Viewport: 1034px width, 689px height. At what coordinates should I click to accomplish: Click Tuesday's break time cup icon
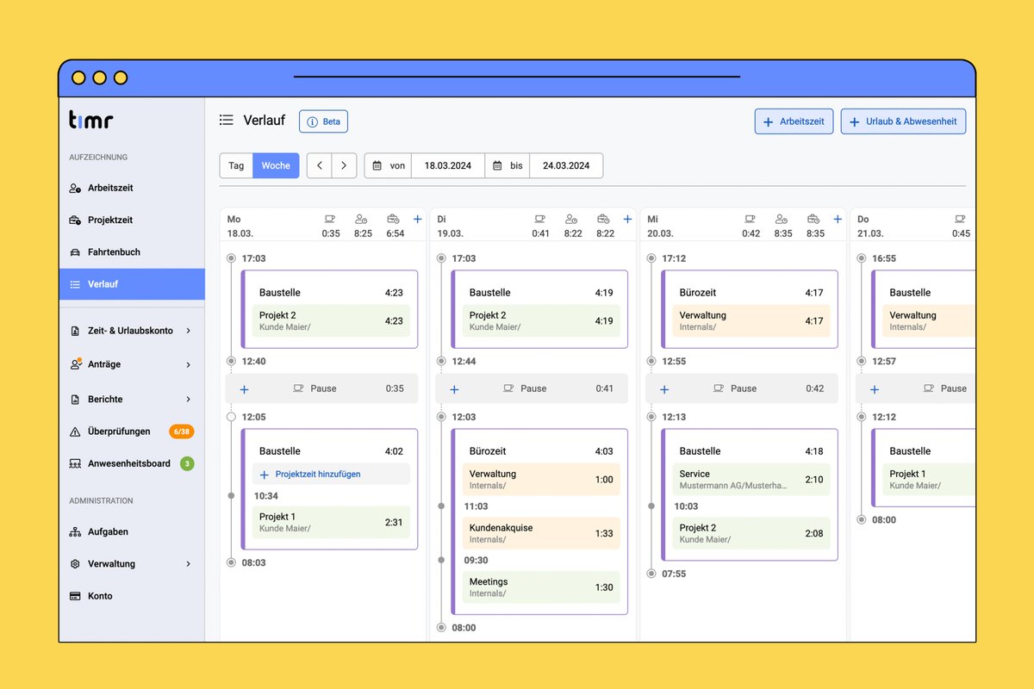coord(539,220)
